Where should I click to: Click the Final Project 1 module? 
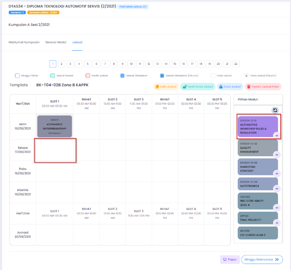(x=257, y=218)
